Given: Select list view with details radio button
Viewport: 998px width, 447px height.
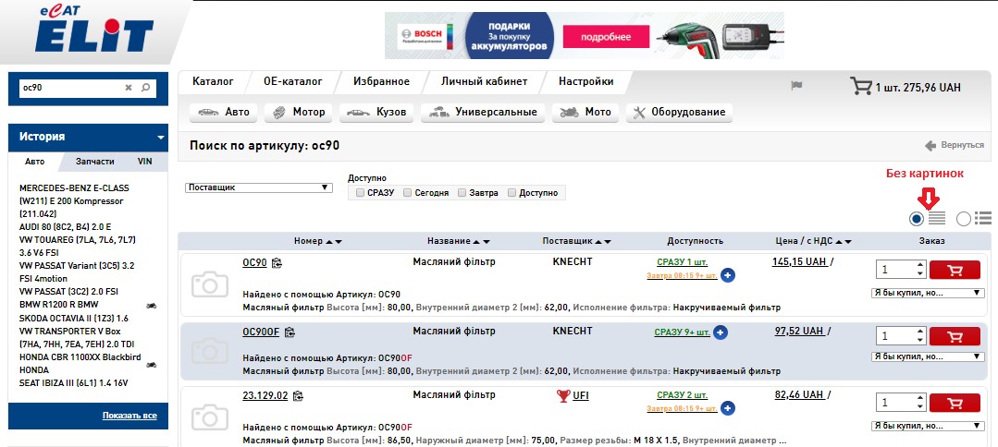Looking at the screenshot, I should pyautogui.click(x=964, y=219).
